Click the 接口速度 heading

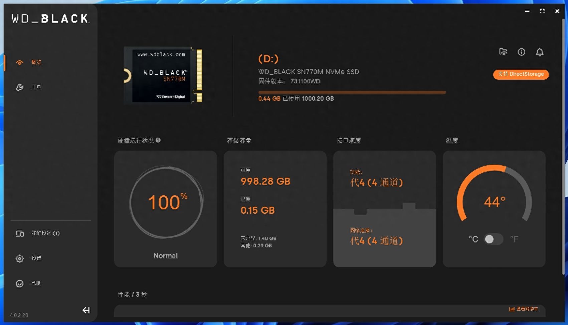(x=349, y=141)
